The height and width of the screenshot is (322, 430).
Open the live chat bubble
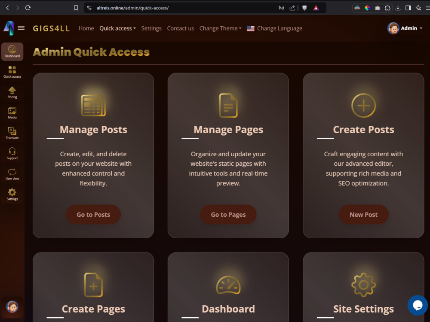418,305
